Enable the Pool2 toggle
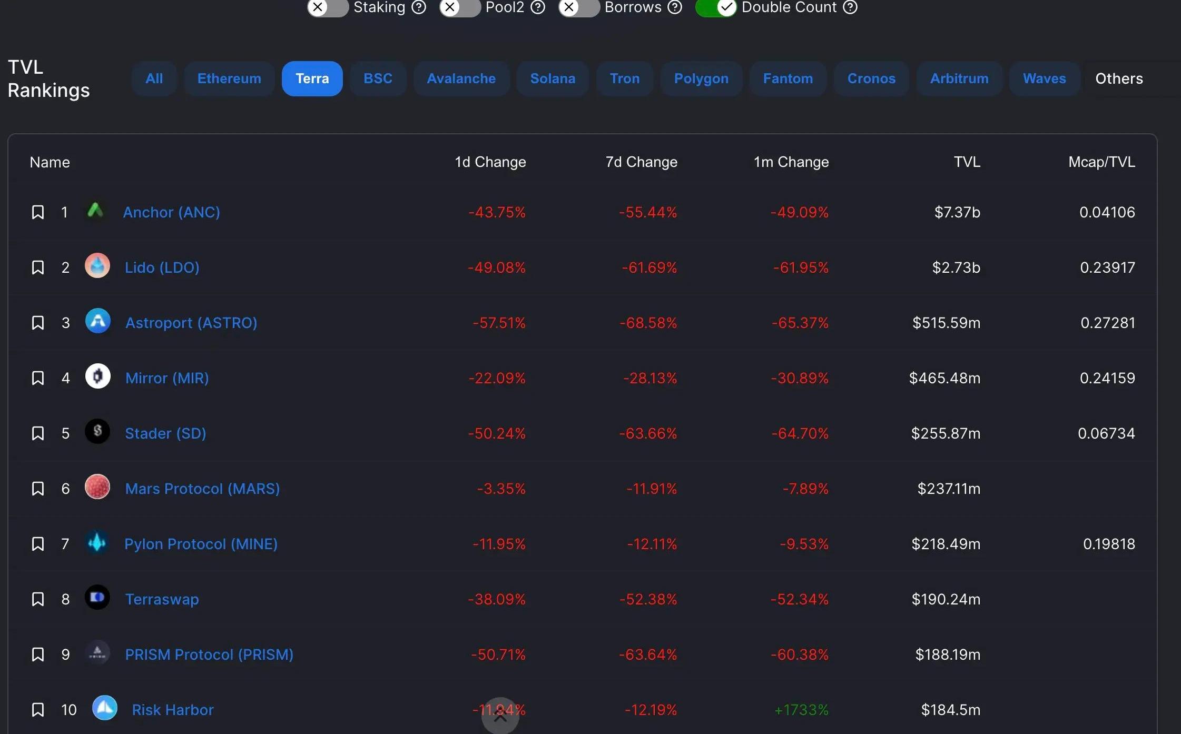This screenshot has height=734, width=1181. (x=460, y=7)
